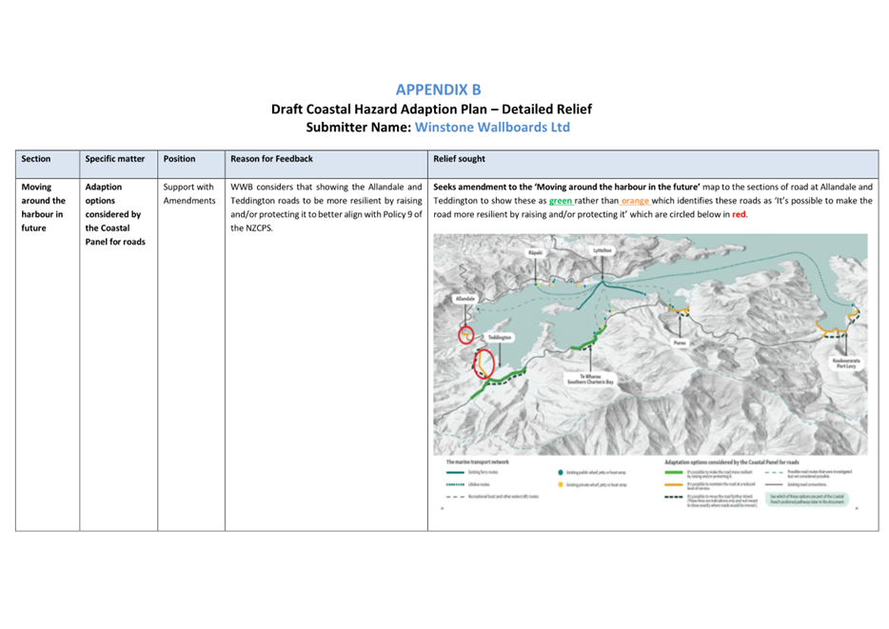Click the pale green legend note box

[x=807, y=500]
